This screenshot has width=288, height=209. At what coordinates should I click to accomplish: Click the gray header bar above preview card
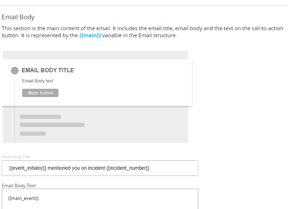pos(95,55)
